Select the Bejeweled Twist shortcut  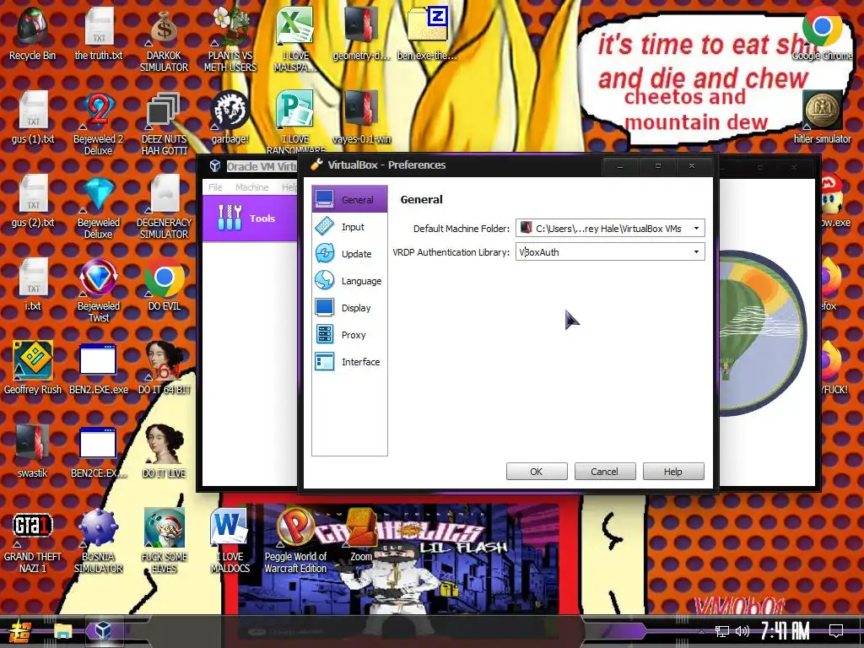[98, 290]
